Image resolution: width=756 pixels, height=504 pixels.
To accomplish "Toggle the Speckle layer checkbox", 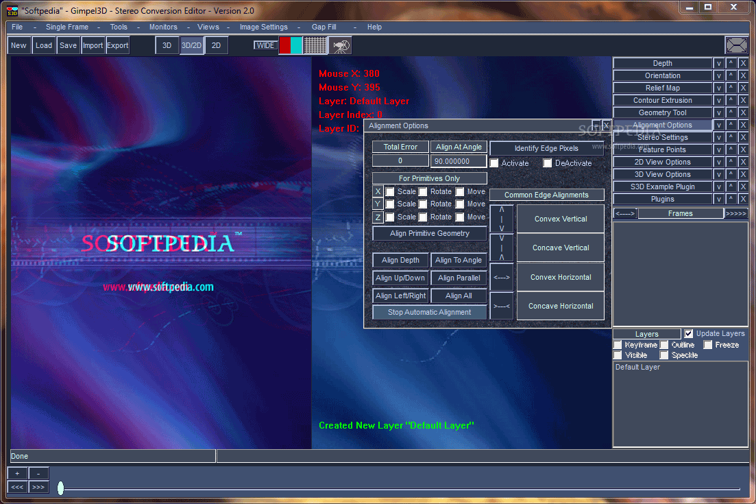I will pos(664,355).
